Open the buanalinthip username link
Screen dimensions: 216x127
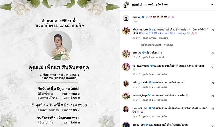pos(141,108)
